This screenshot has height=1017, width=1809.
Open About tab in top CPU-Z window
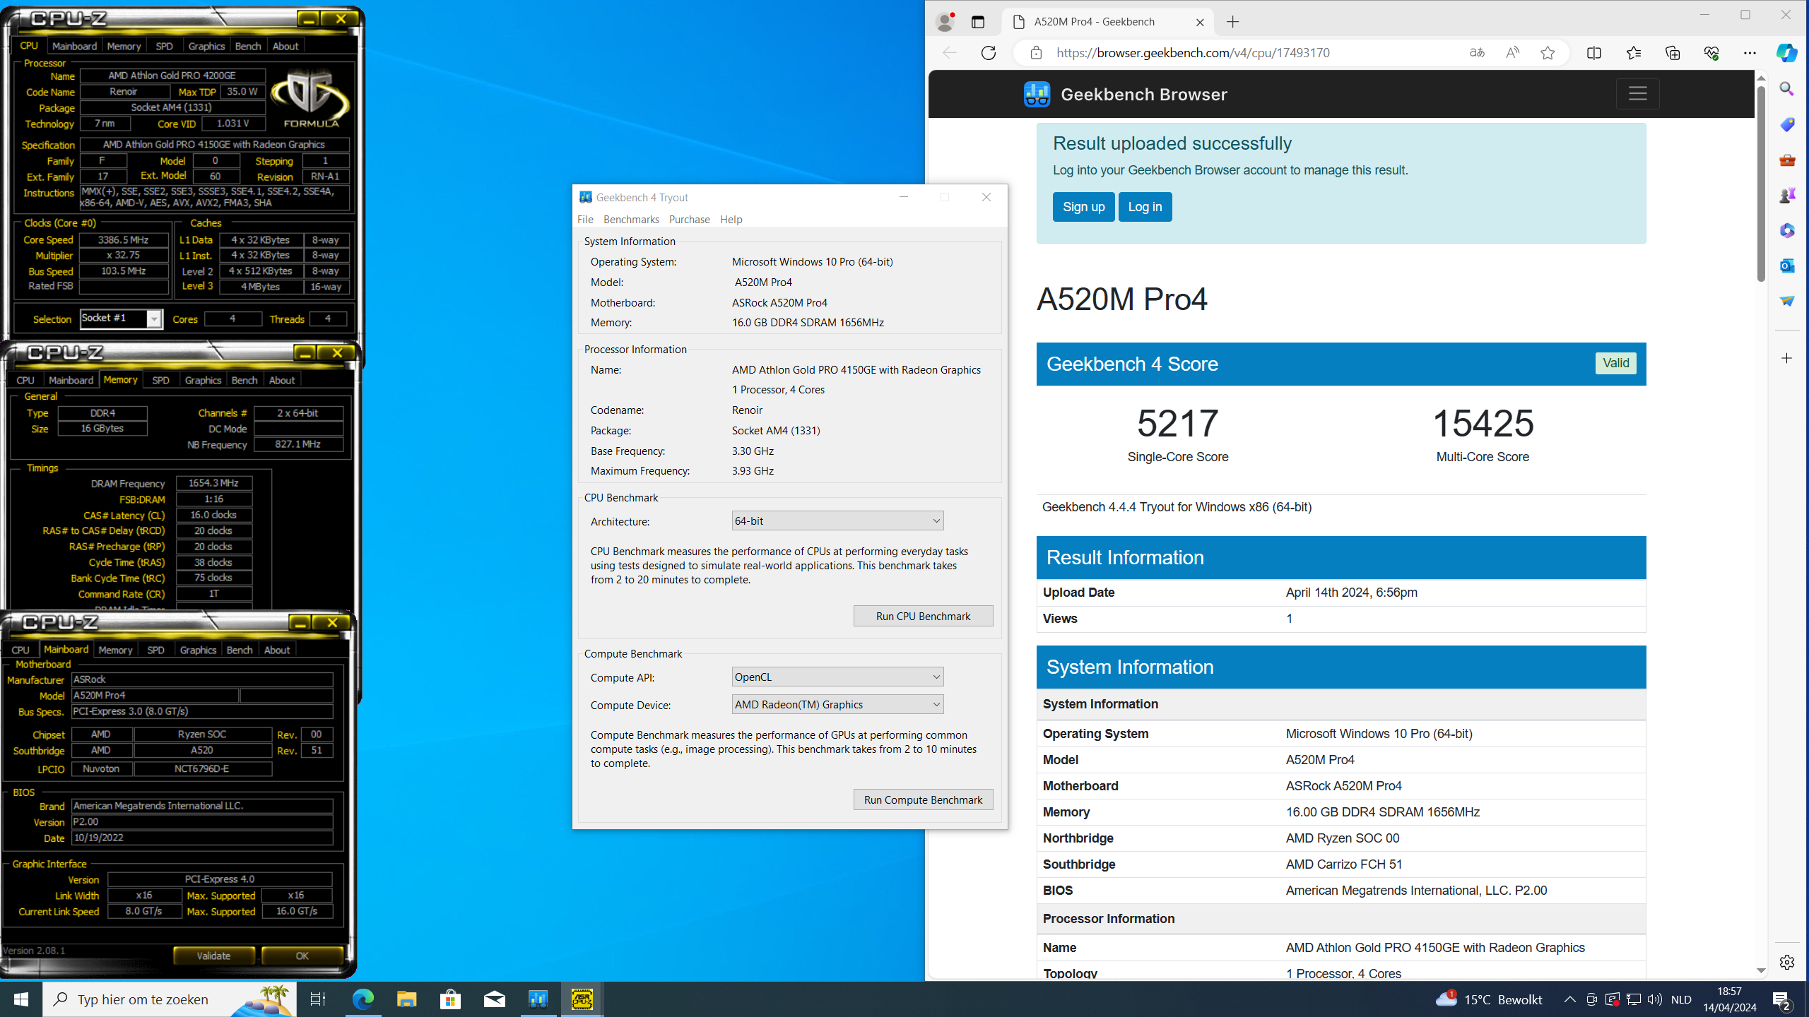point(285,46)
